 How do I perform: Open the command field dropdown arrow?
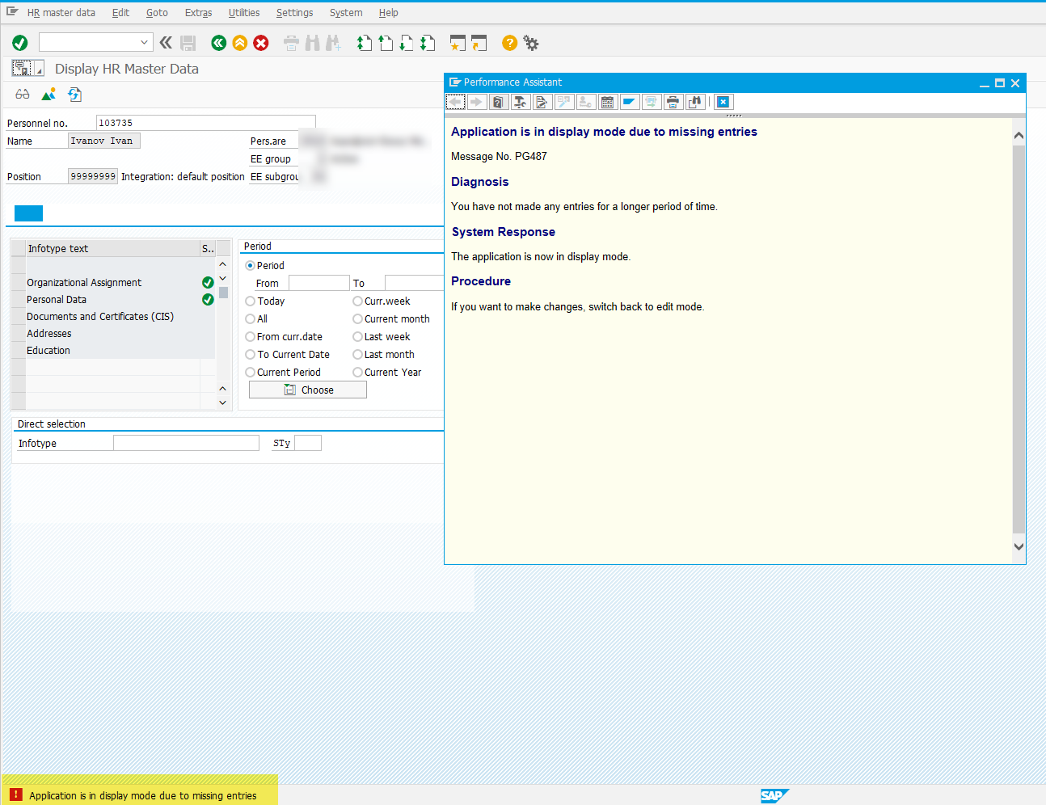[144, 42]
